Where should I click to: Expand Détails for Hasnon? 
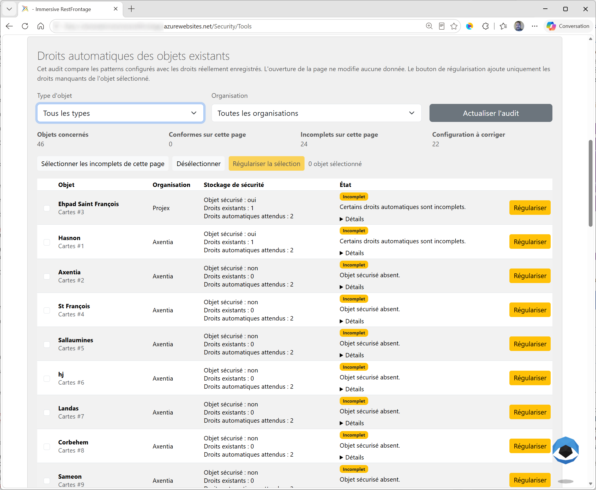[x=352, y=253]
